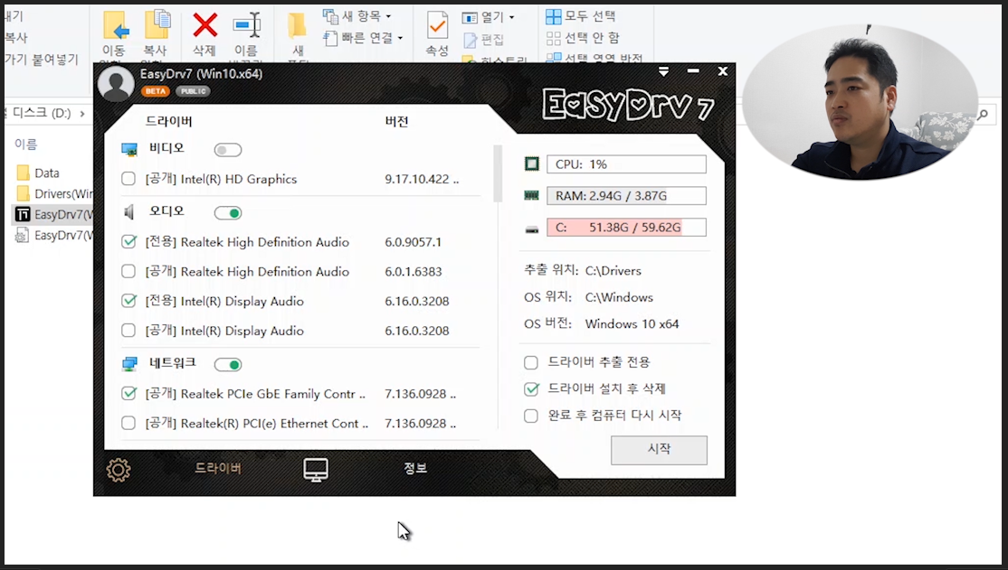Click driver version 6.0.1.6383

coord(413,272)
